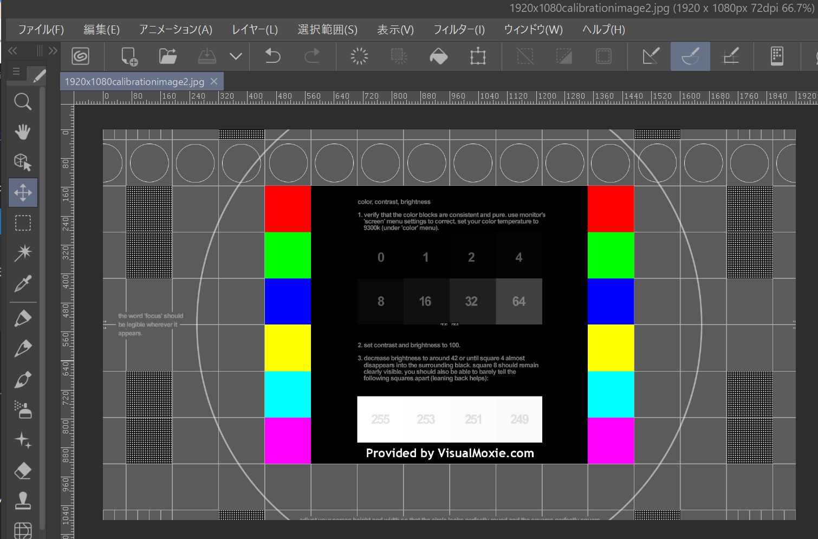Open the レイヤー(L) menu
This screenshot has height=539, width=818.
[255, 30]
